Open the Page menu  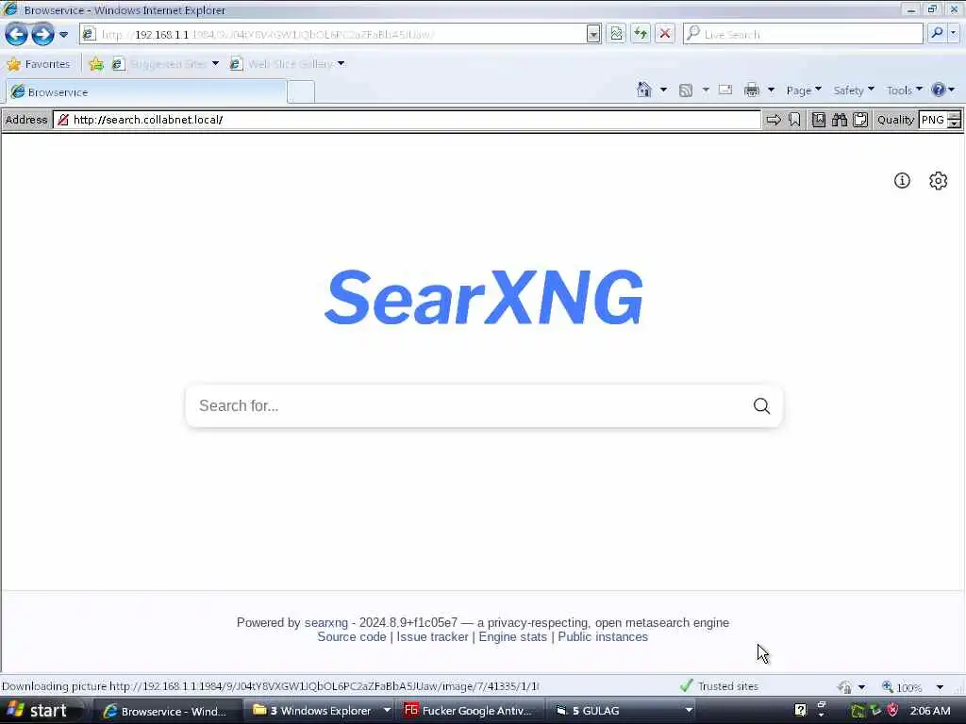tap(804, 90)
